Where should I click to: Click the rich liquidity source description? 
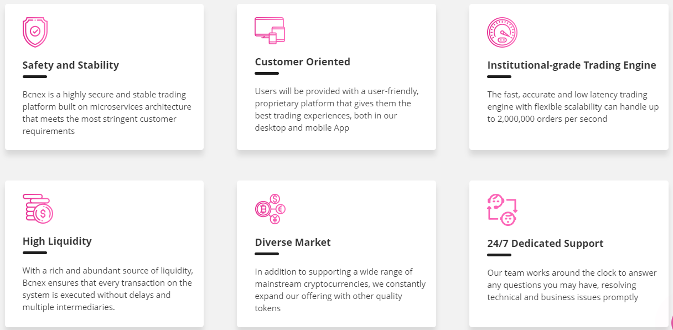pos(107,289)
